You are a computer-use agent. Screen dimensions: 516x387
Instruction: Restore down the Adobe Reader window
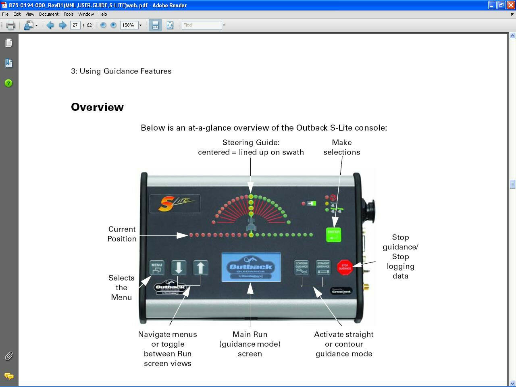pos(501,5)
